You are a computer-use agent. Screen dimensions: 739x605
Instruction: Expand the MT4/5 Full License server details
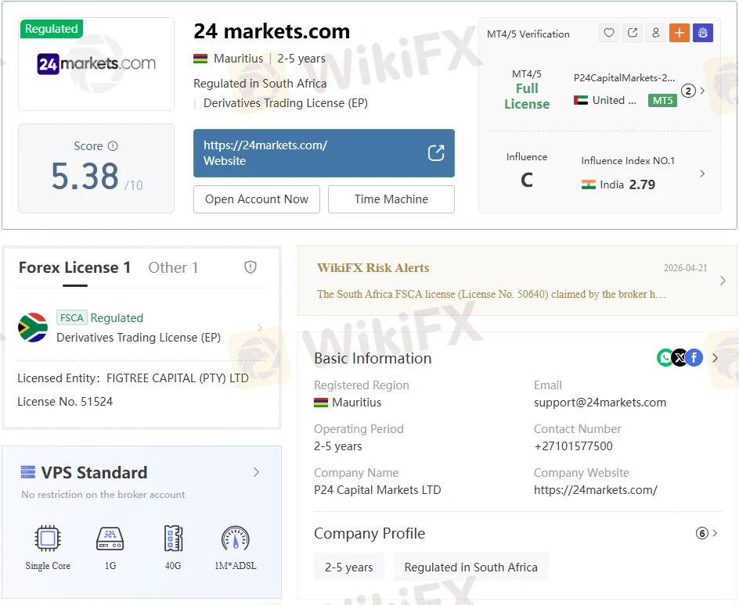click(x=701, y=91)
